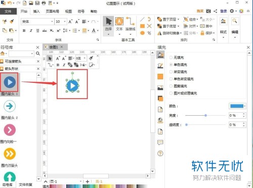
Task: Expand the 对齐 align dropdown
Action: (x=197, y=26)
